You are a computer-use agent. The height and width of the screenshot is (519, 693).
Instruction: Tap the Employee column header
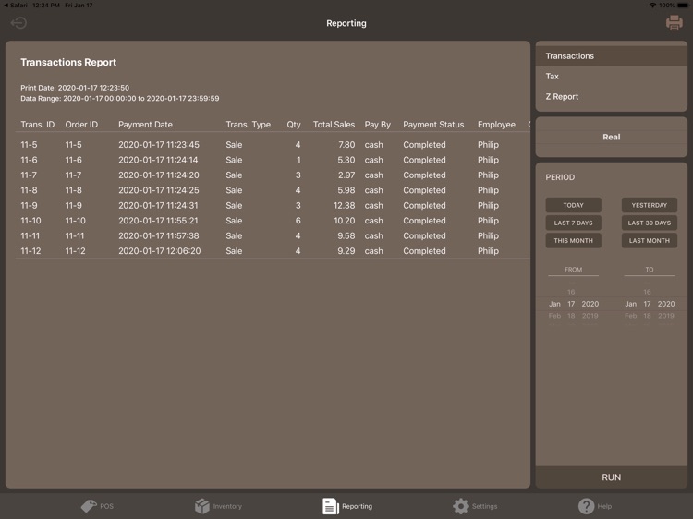pos(496,125)
